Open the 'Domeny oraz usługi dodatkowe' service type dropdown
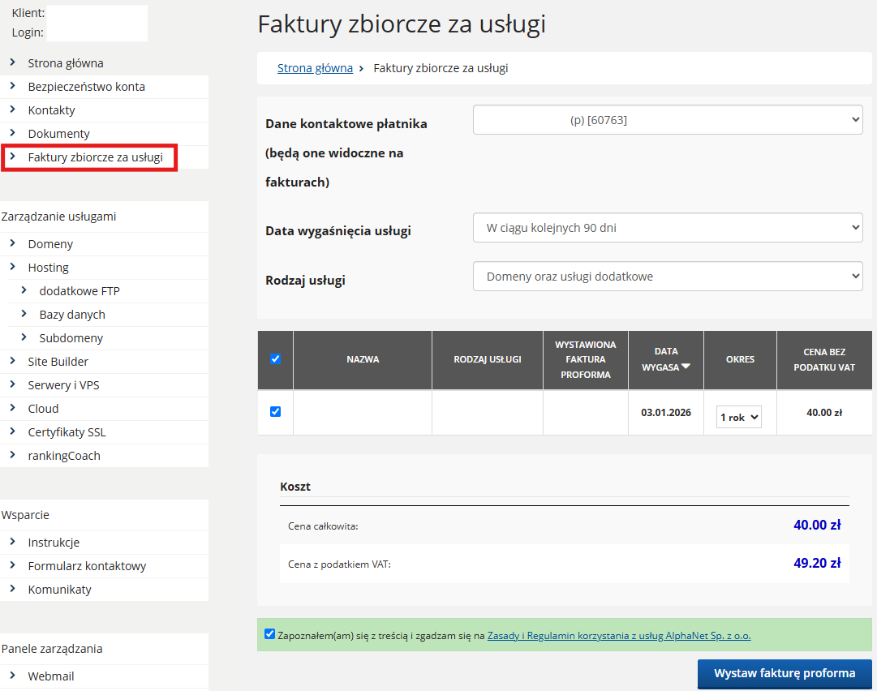Image resolution: width=877 pixels, height=691 pixels. 667,277
